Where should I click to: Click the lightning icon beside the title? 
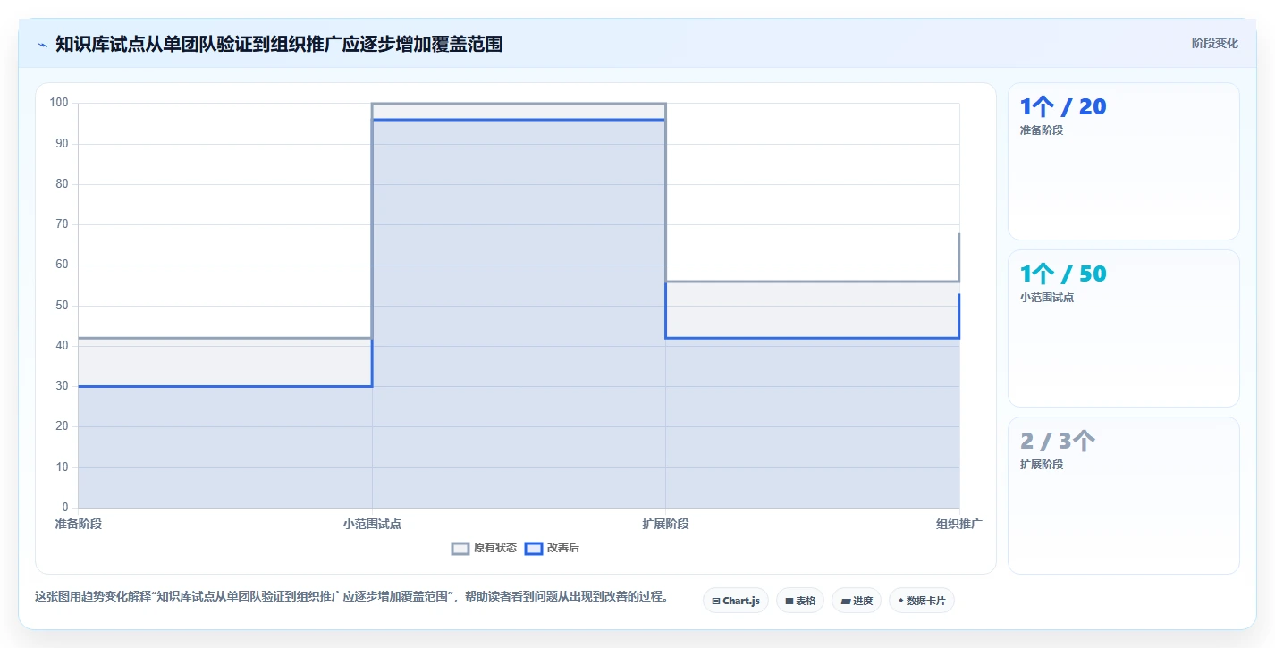(42, 44)
